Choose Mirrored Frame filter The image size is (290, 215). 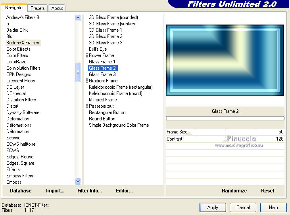(103, 100)
